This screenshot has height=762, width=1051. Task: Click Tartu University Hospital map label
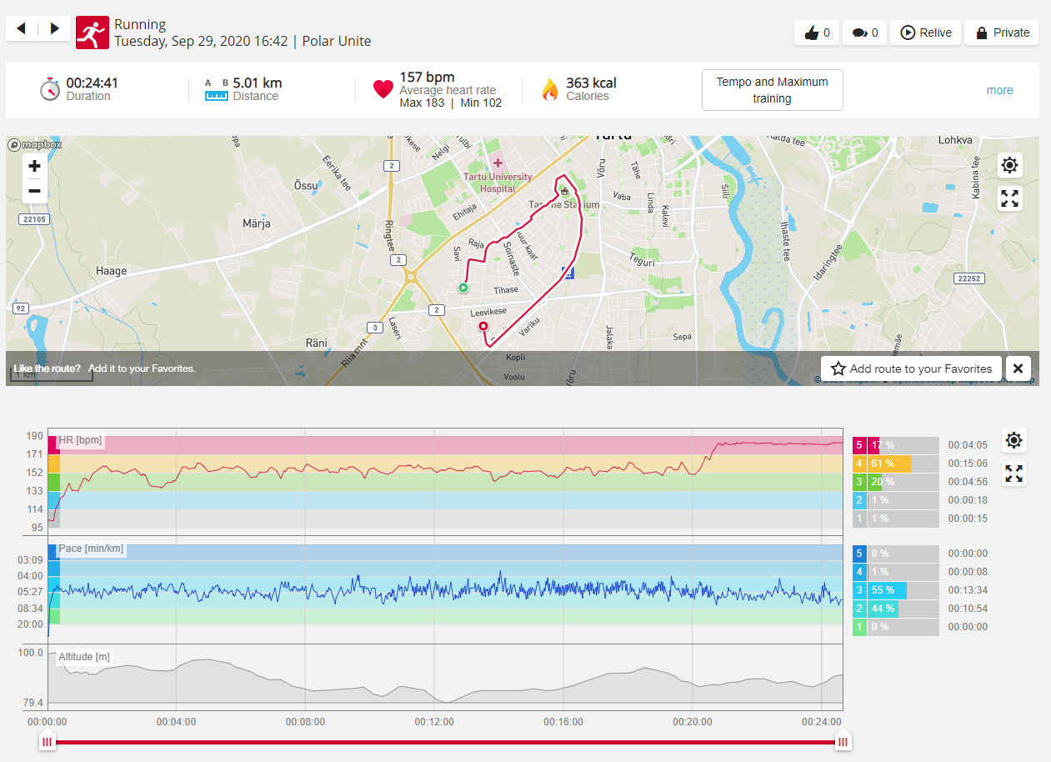pos(498,182)
